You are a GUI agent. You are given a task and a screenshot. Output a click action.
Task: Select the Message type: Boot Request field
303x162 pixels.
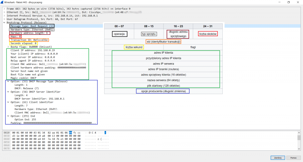pyautogui.click(x=32, y=26)
